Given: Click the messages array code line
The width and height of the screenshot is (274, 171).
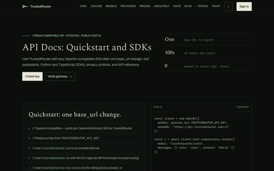Looking at the screenshot, I should click(x=196, y=148).
